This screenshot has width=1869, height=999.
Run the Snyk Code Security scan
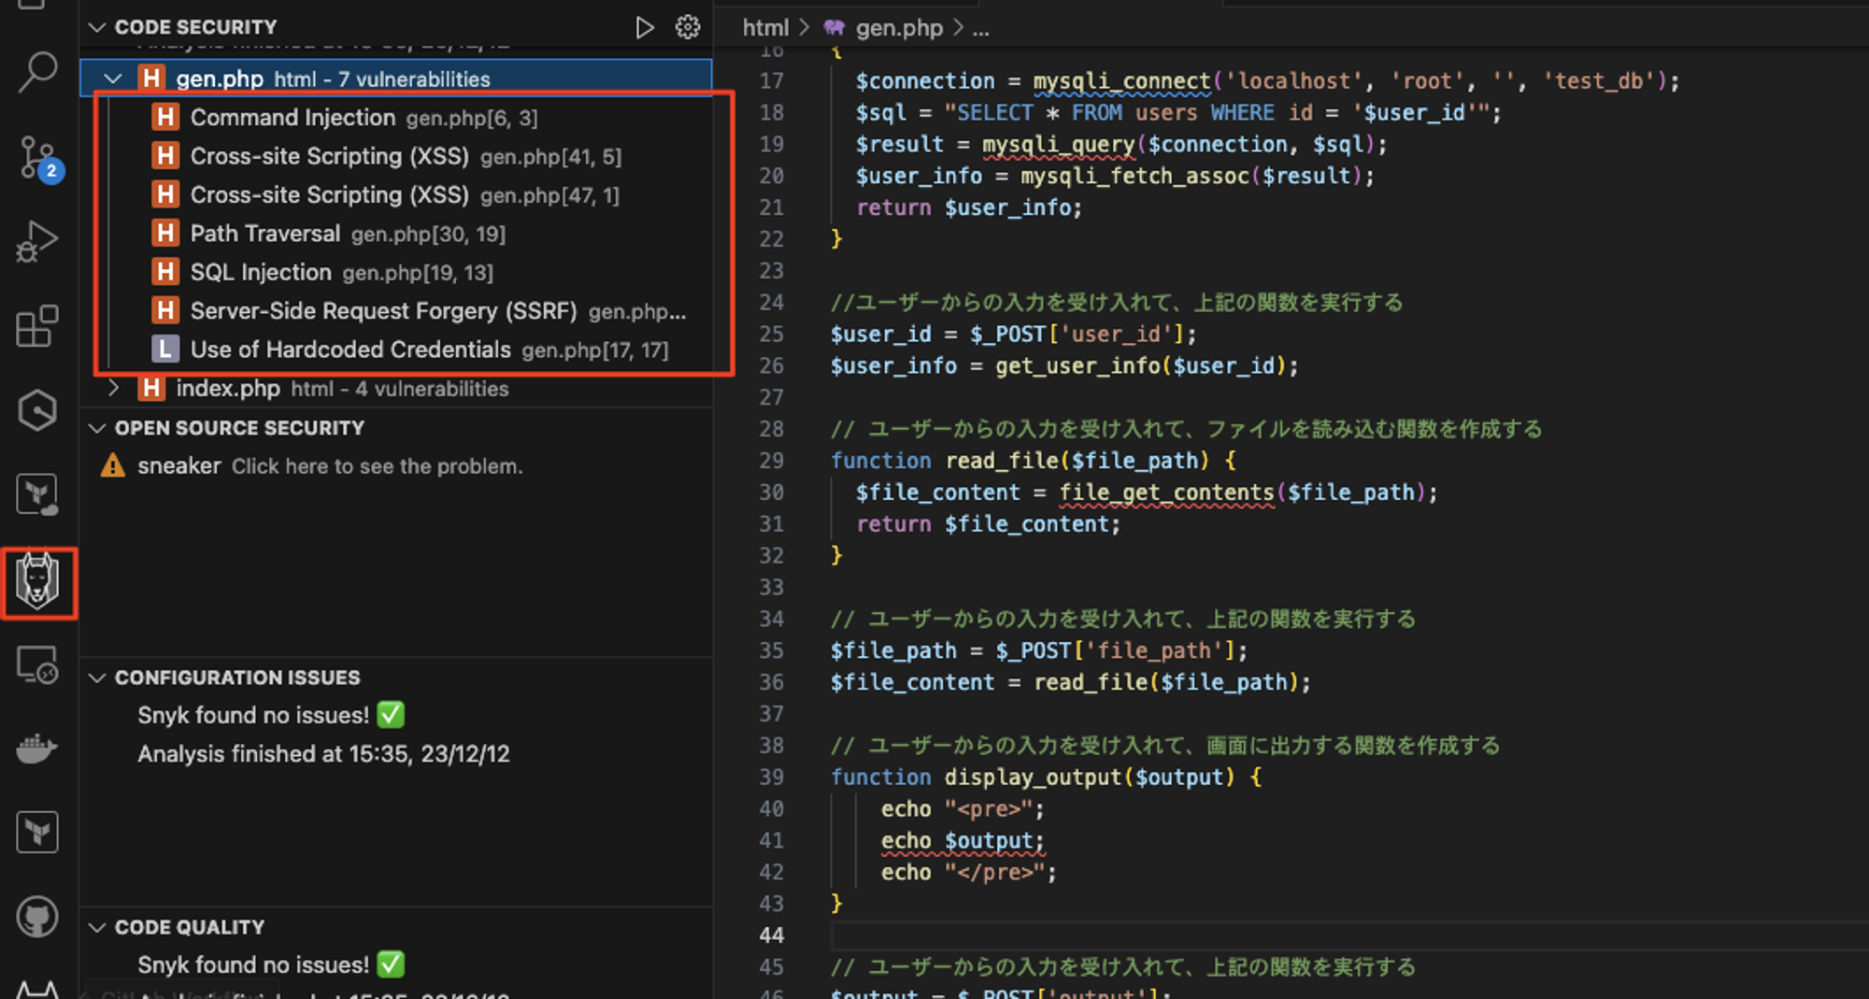pyautogui.click(x=644, y=27)
